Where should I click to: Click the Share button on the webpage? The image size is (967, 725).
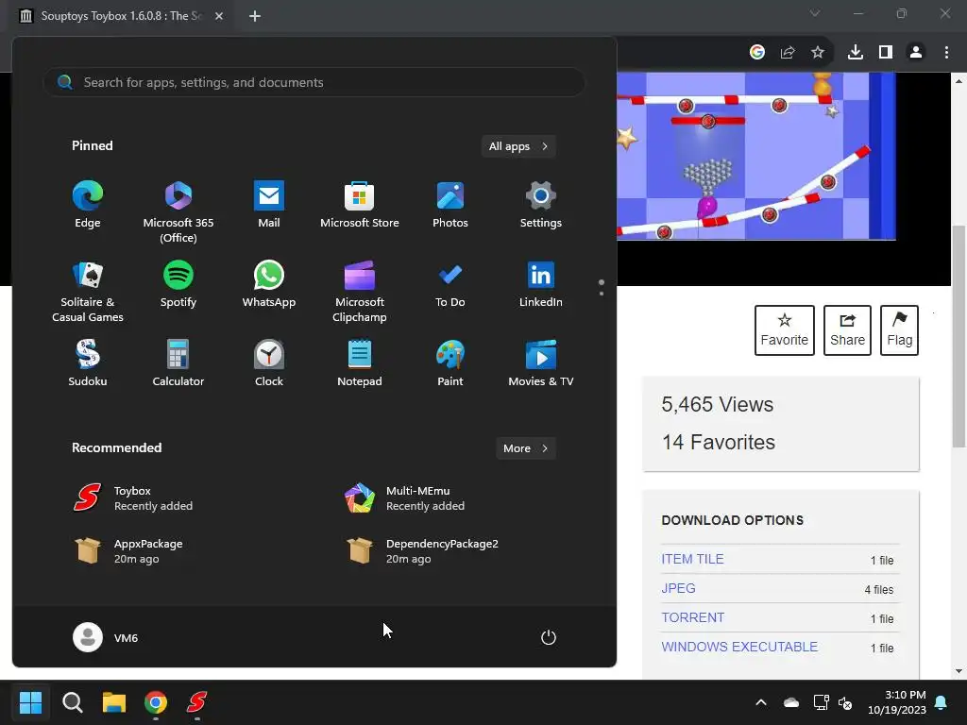click(847, 330)
